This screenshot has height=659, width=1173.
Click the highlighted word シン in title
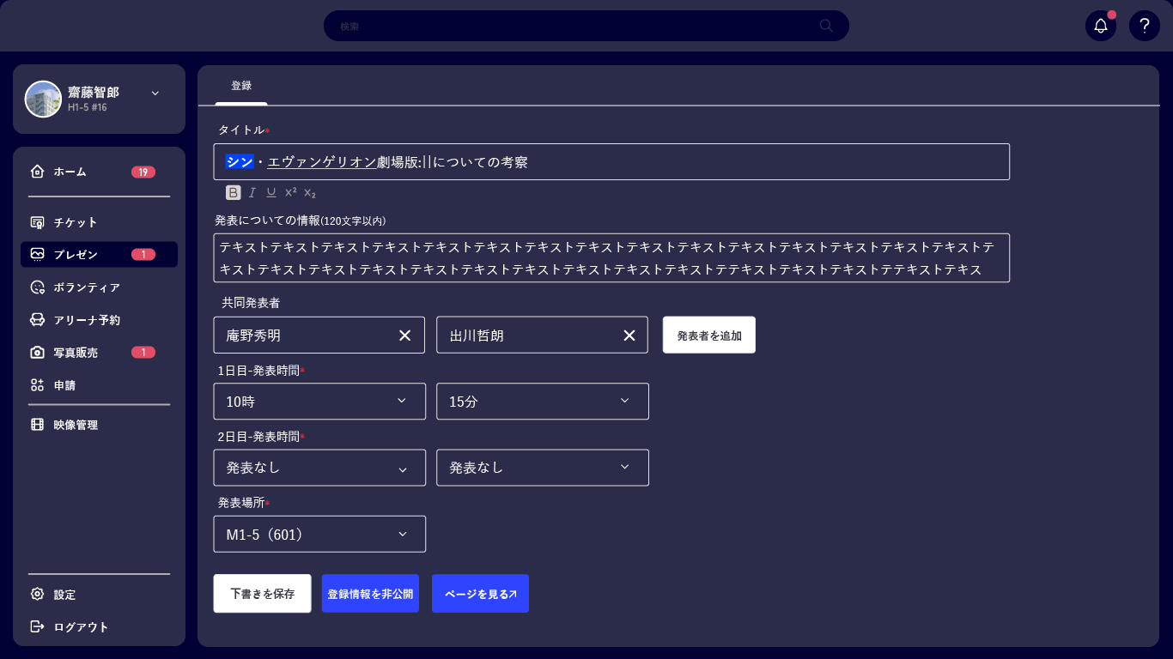click(240, 161)
